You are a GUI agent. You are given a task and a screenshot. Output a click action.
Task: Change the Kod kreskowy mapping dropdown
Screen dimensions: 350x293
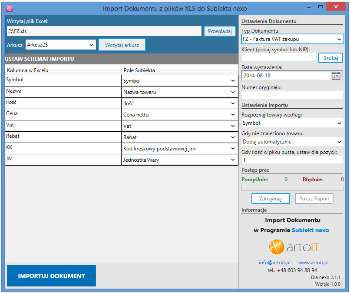click(x=179, y=149)
